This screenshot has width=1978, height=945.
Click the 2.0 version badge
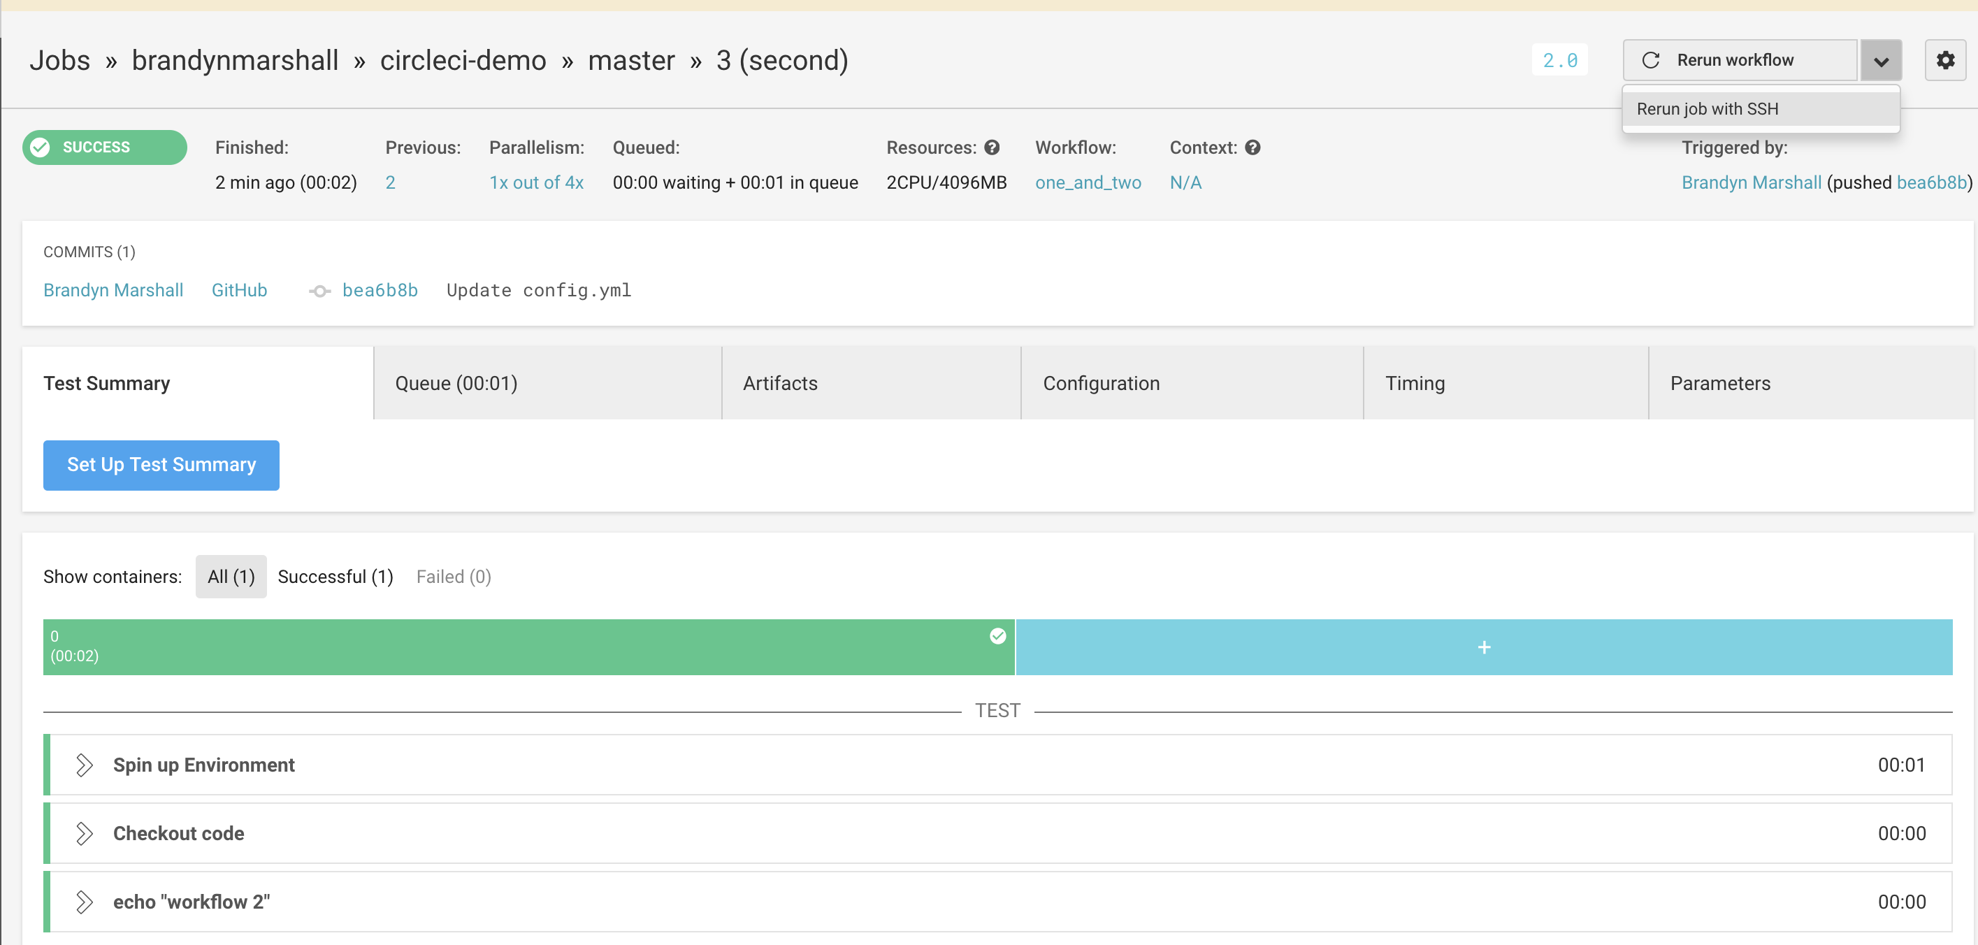1560,60
